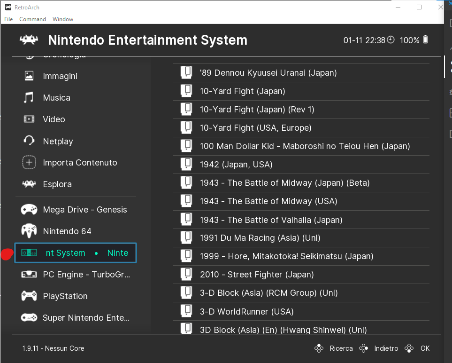
Task: Click cartridge icon for 1942 (Japan, USA)
Action: click(186, 164)
